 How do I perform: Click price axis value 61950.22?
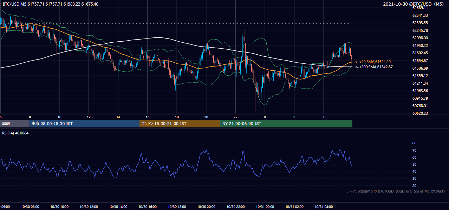tap(420, 45)
